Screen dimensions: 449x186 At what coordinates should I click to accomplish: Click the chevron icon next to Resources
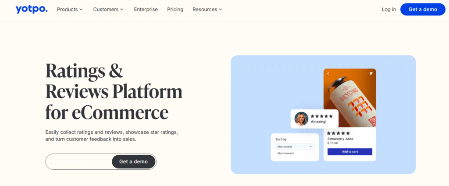tap(221, 10)
